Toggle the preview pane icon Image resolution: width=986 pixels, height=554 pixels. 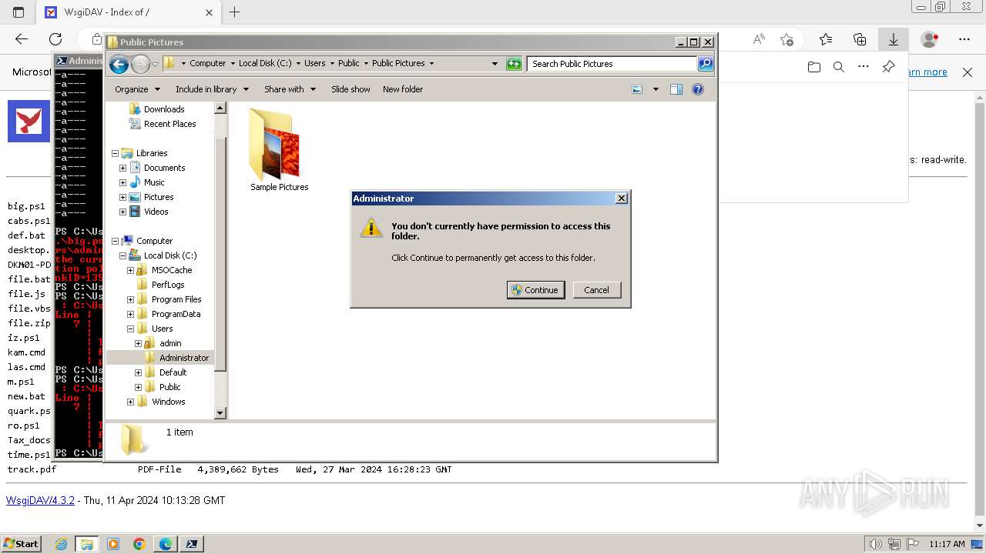676,89
